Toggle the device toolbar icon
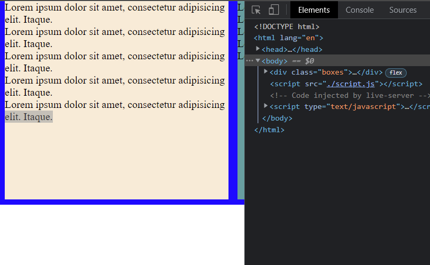 click(273, 10)
